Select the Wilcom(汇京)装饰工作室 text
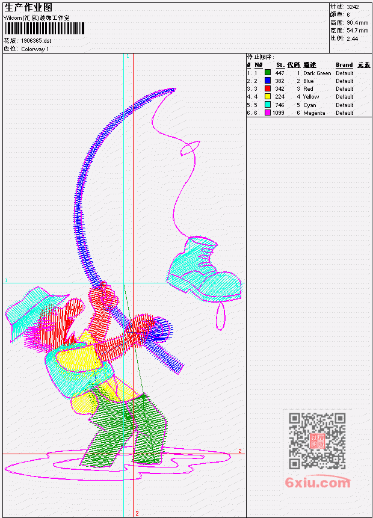Screen dimensions: 373x518 (37, 18)
